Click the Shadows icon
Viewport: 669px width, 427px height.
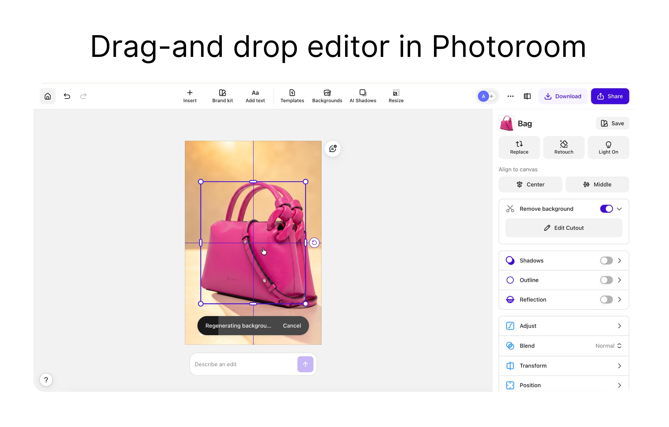click(x=510, y=260)
